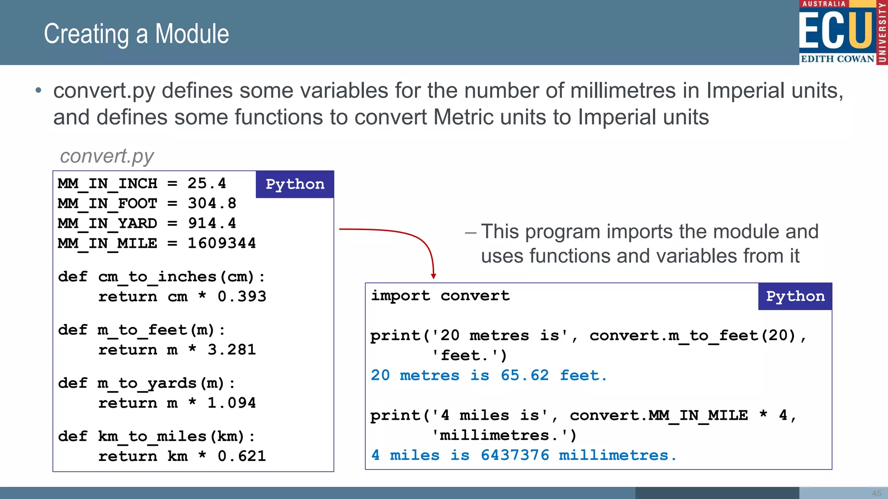Click the def km_to_miles(km) definition
Screen dimensions: 888x499
pos(156,437)
